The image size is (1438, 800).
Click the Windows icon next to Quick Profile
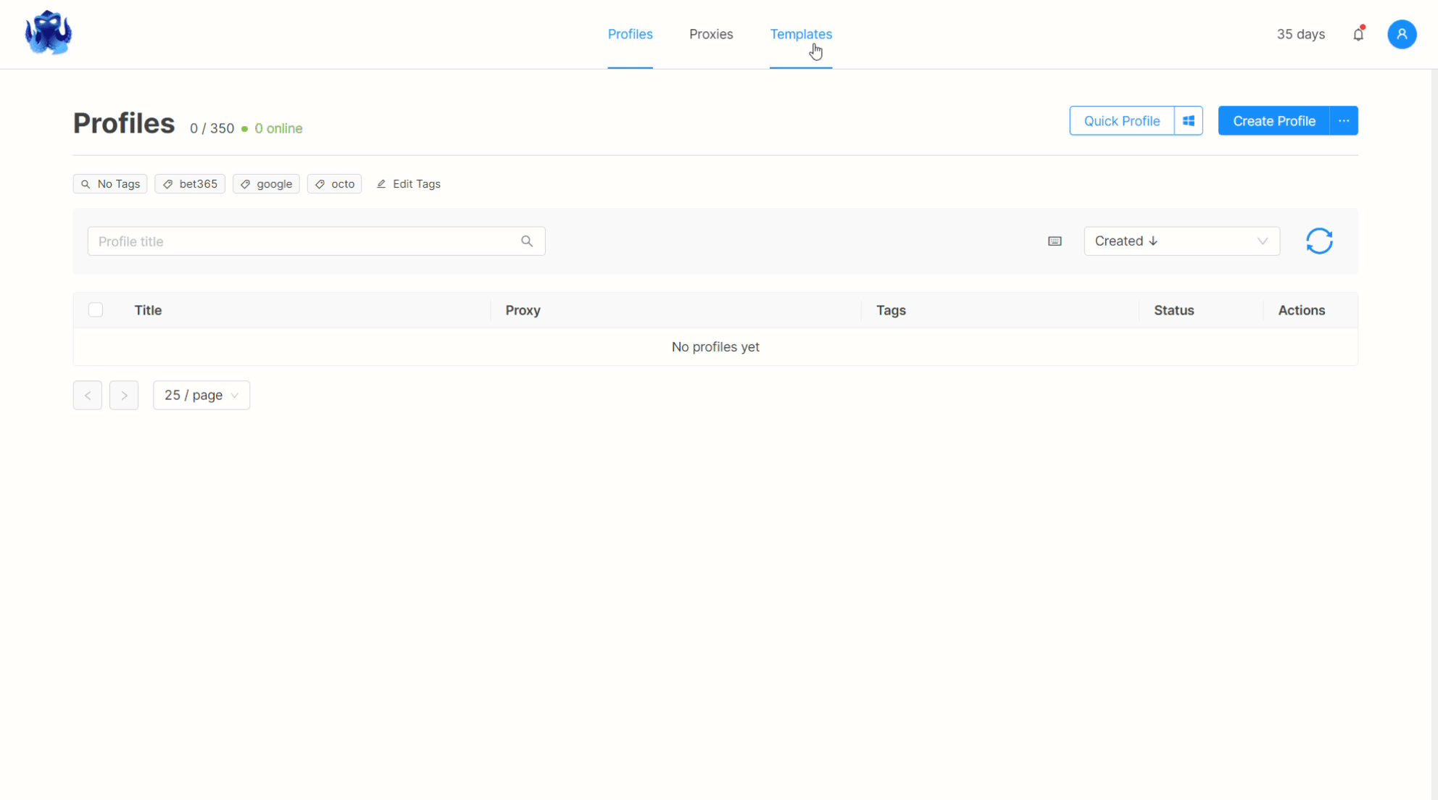(1189, 121)
